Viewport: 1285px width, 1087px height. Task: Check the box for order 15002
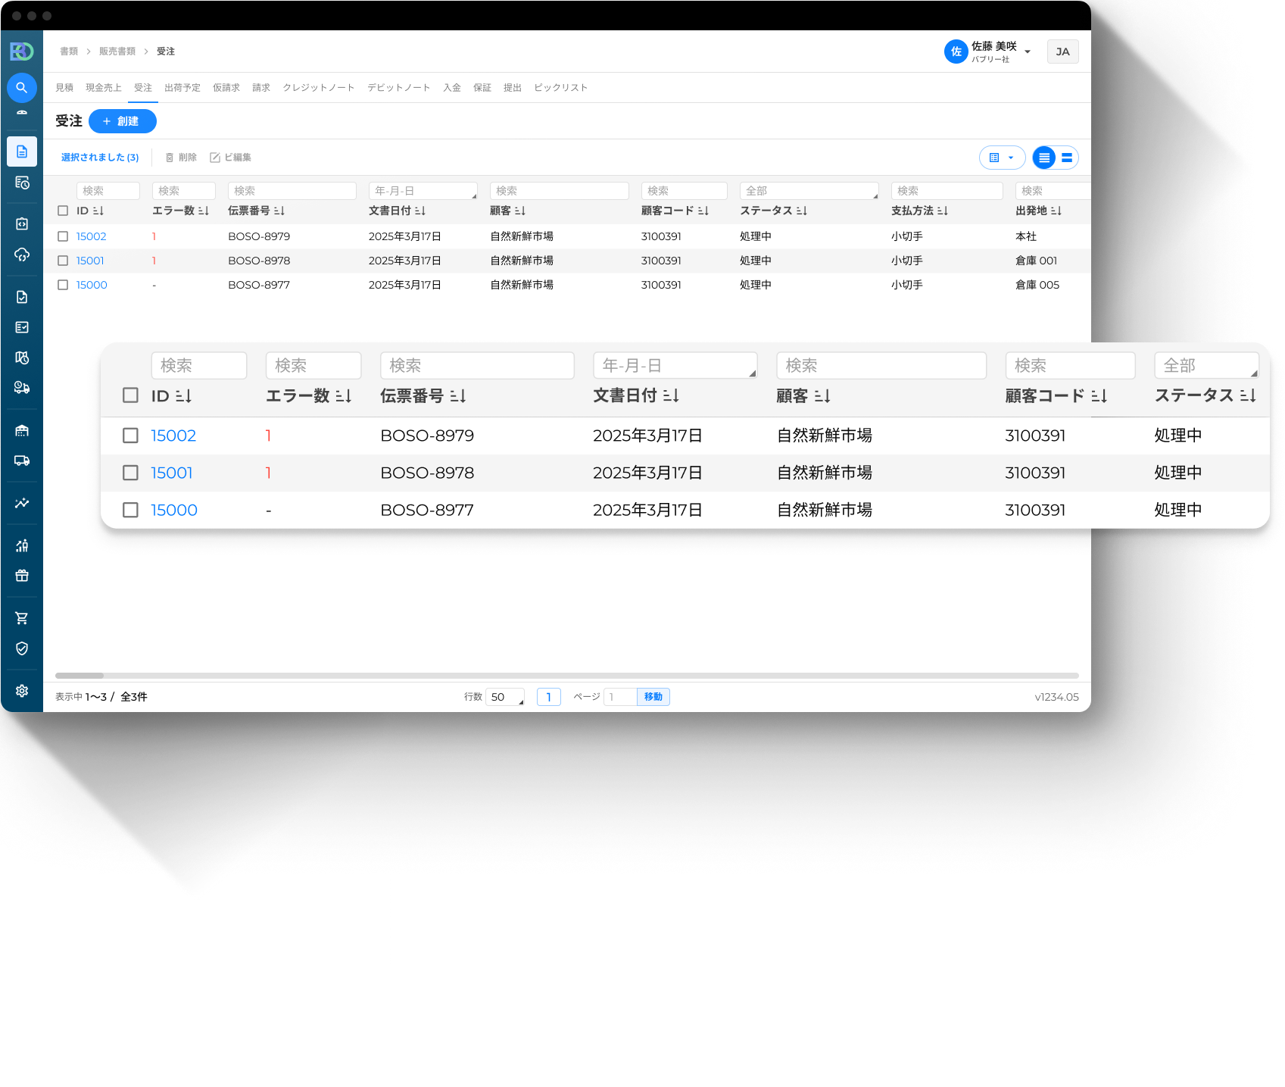[x=63, y=236]
